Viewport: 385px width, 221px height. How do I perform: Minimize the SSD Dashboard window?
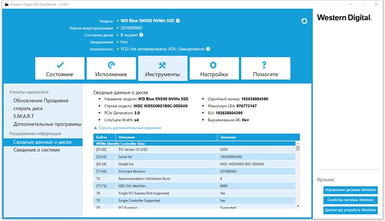(351, 4)
